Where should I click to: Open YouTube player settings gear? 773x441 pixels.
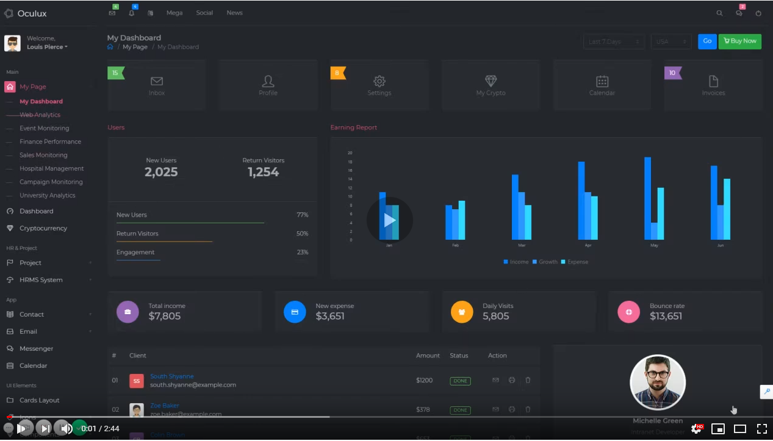click(x=696, y=429)
